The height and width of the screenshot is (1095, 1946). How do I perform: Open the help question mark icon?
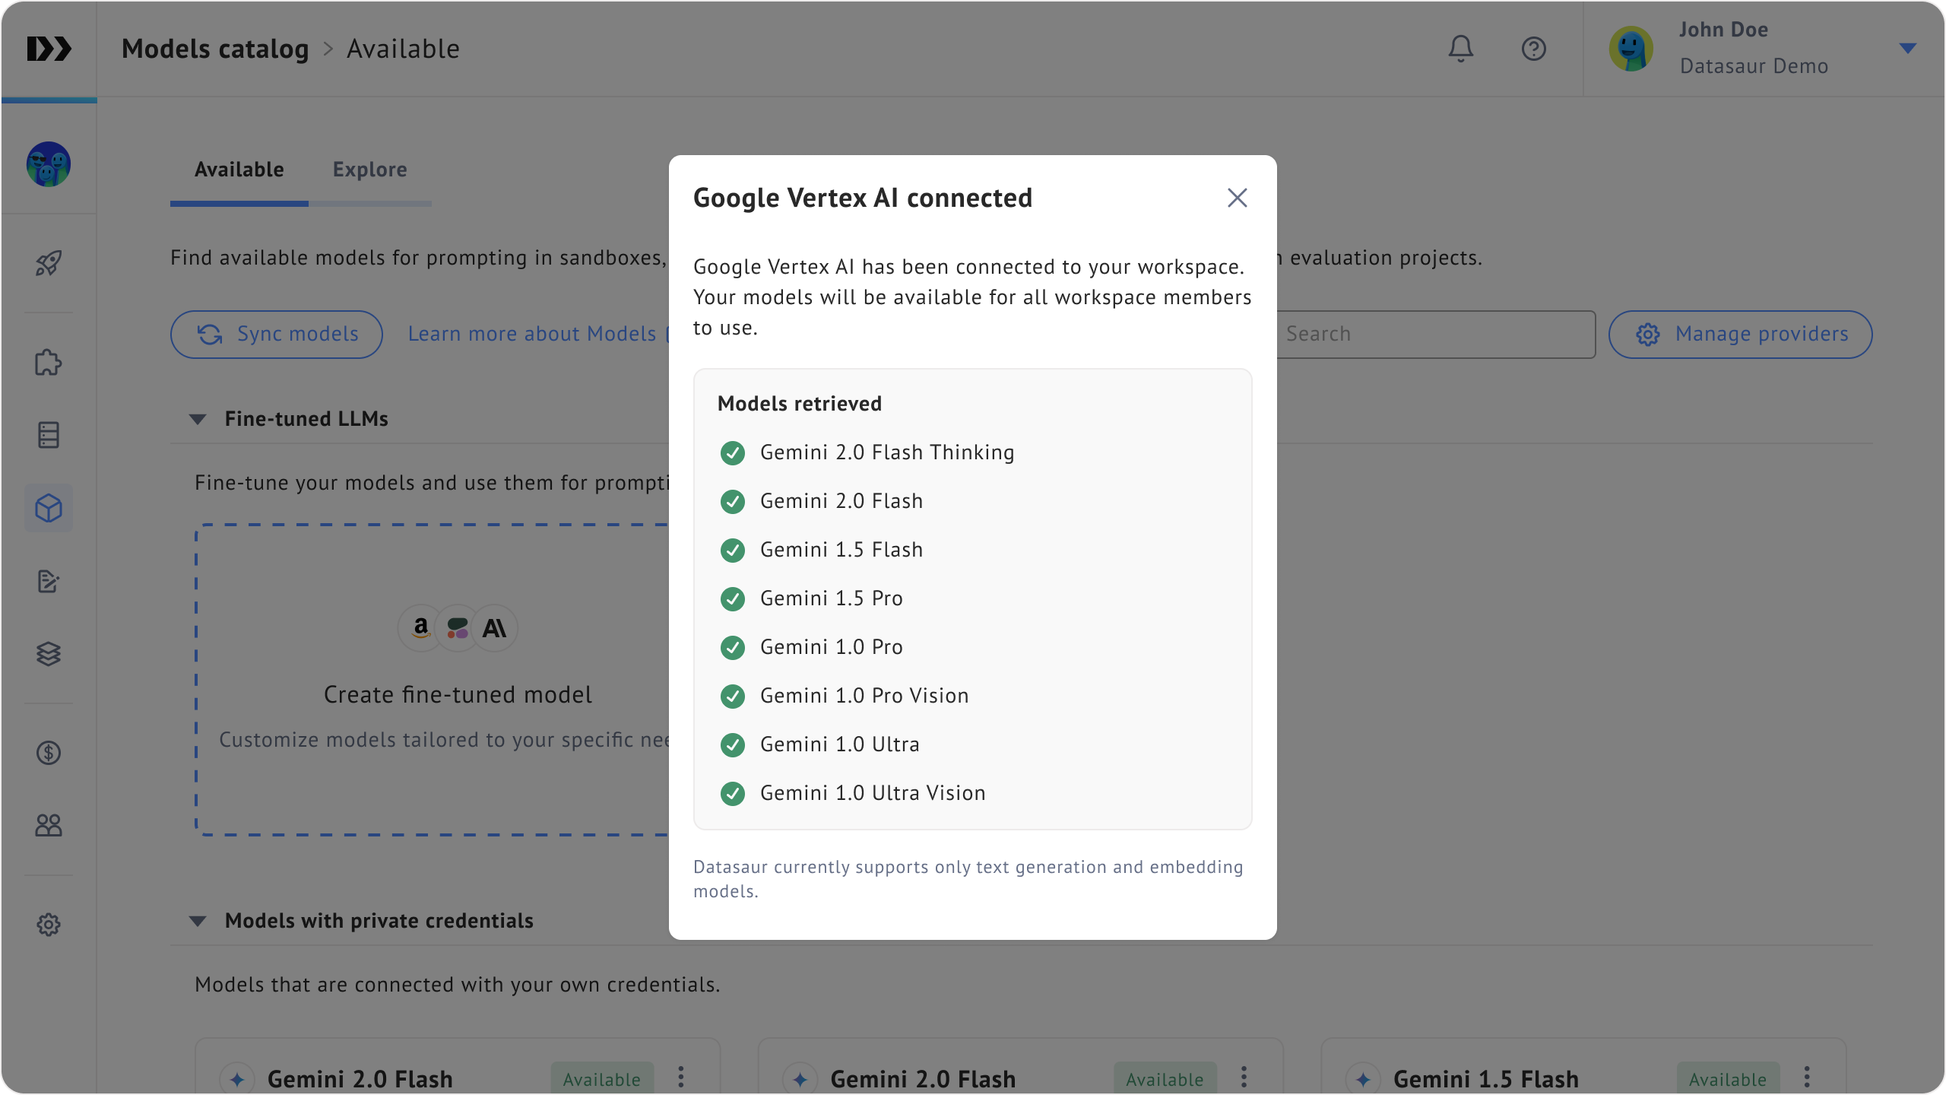(1533, 49)
